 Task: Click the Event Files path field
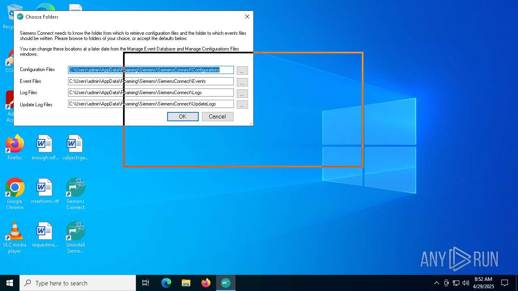coord(151,81)
